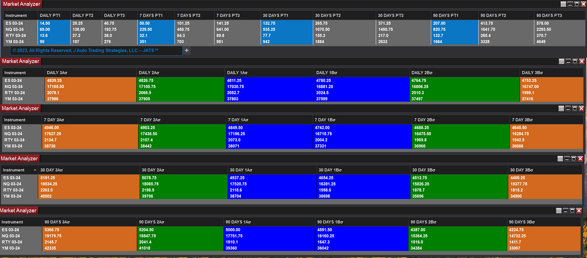Click the gray link square of the DAILY 3Aσ window
Screen dimensions: 587x258
pyautogui.click(x=562, y=62)
